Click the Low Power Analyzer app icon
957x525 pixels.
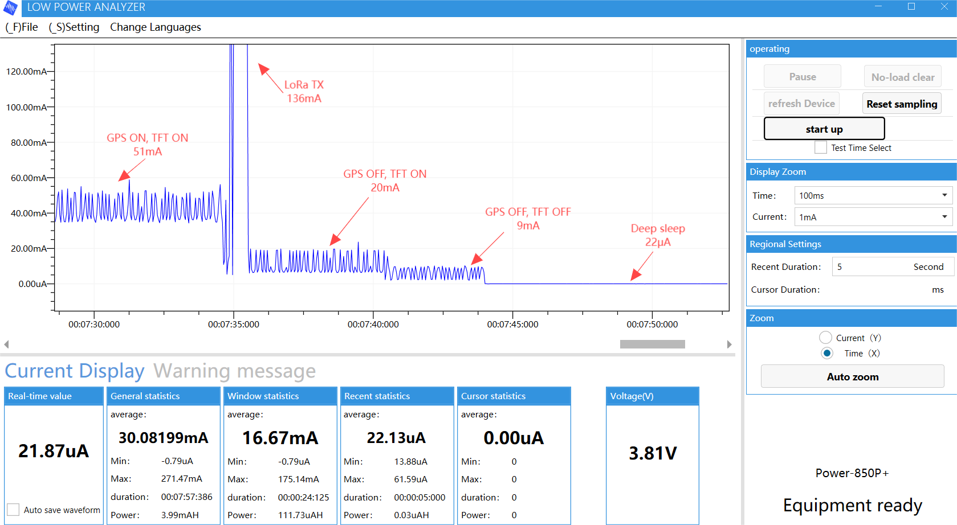[10, 7]
